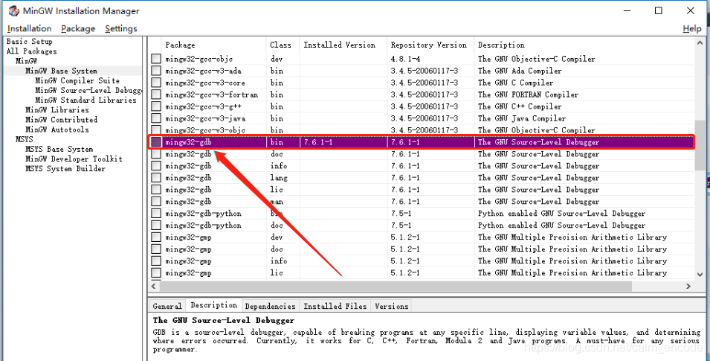Select the mingw32-gdb lic checkbox

click(x=156, y=190)
